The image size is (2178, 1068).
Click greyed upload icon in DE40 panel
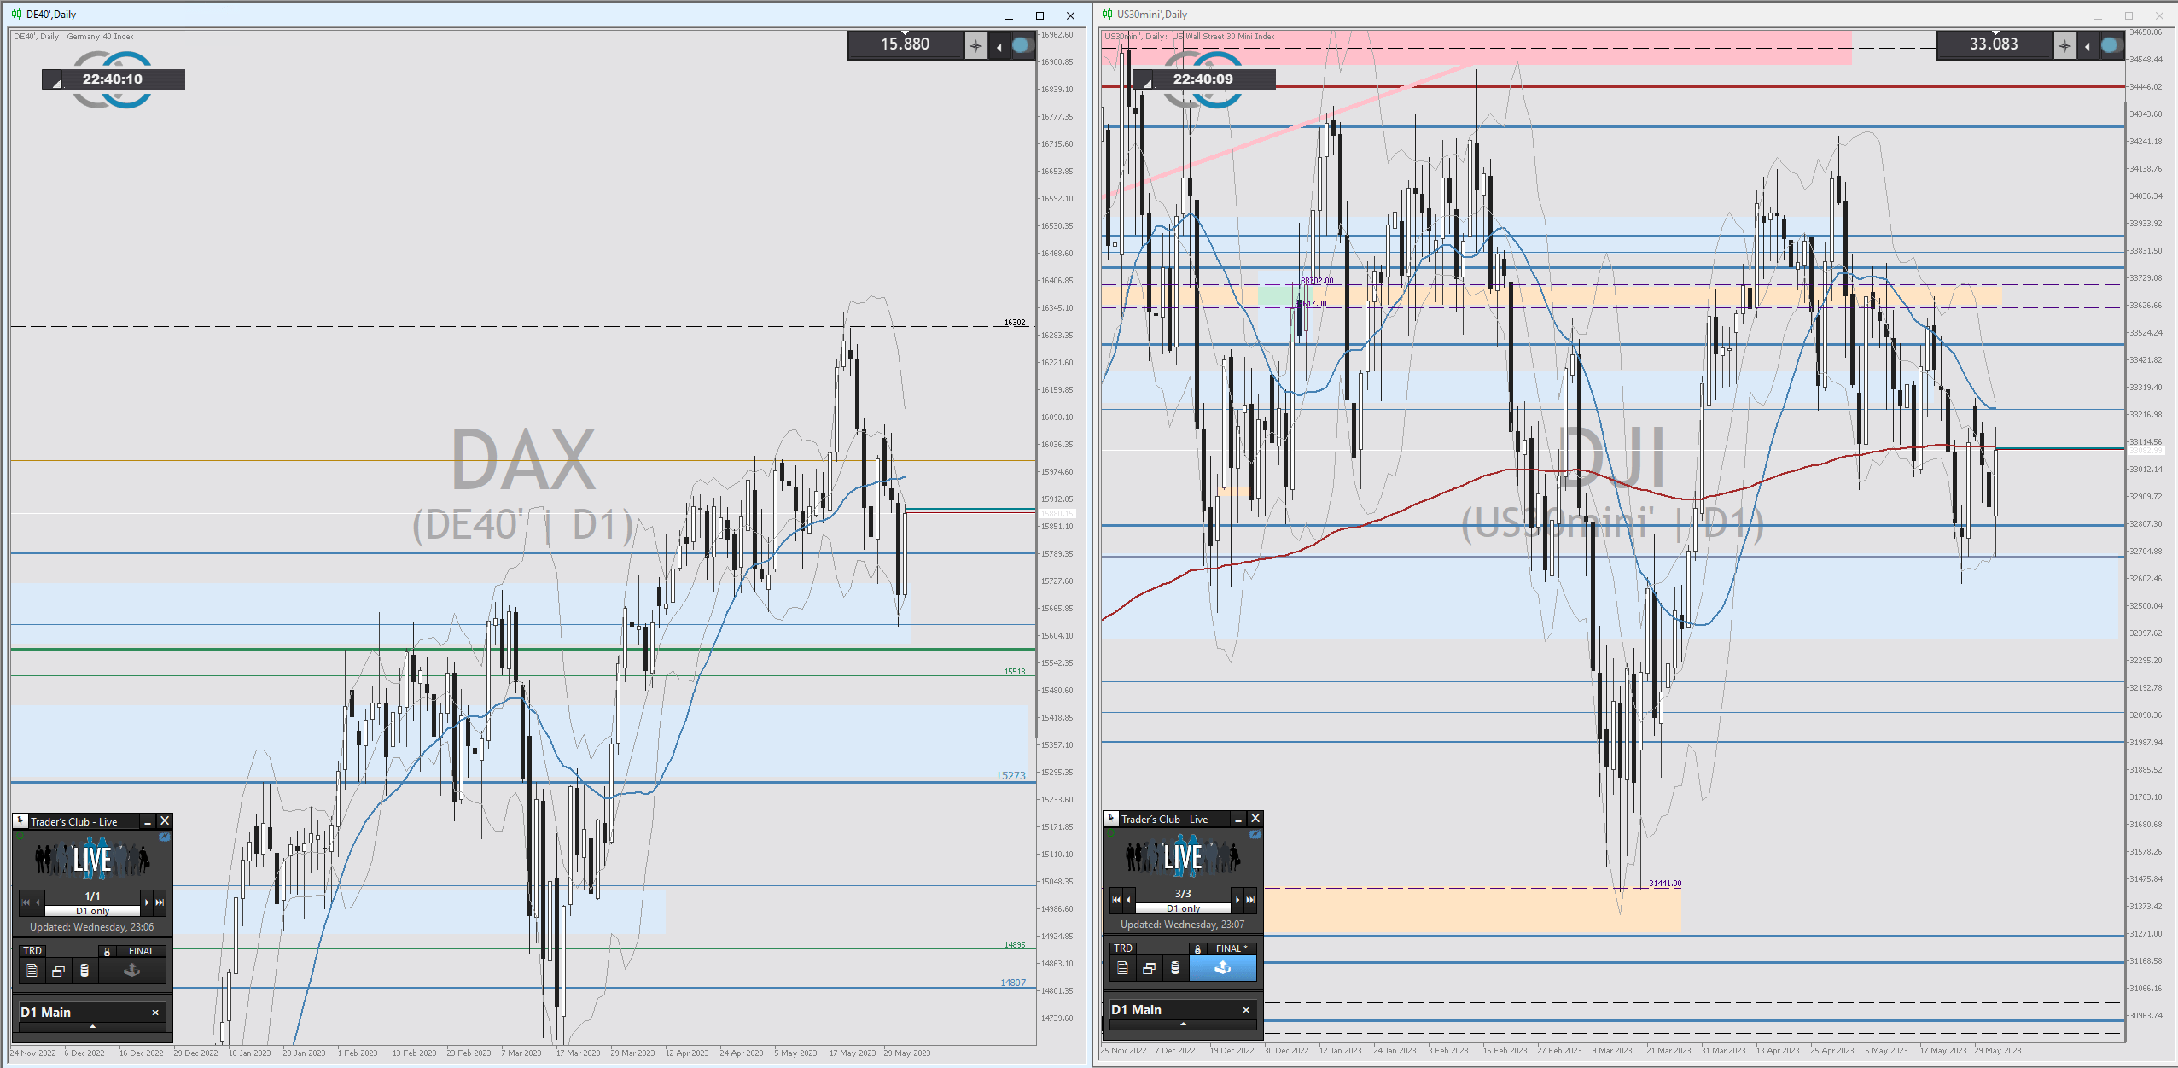coord(132,970)
